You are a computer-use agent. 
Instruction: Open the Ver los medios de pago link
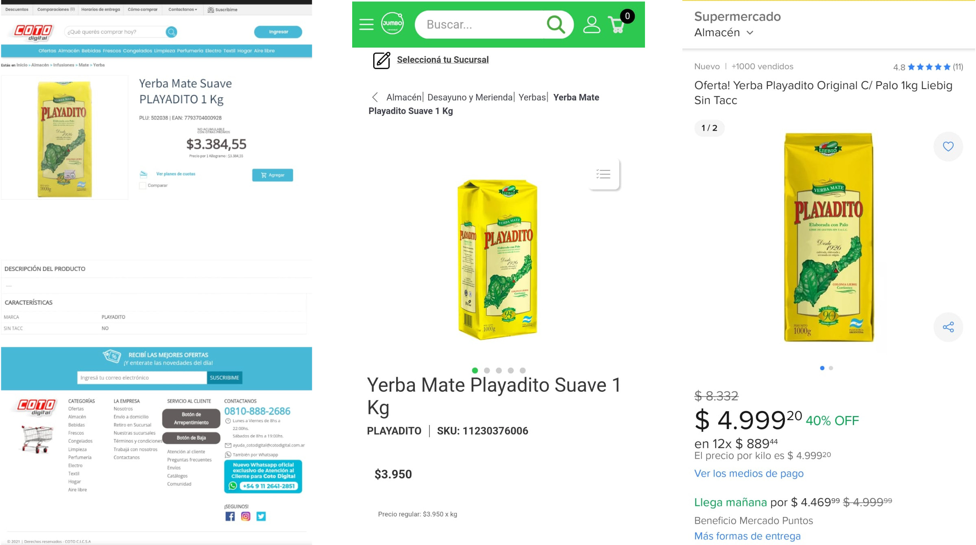click(749, 473)
